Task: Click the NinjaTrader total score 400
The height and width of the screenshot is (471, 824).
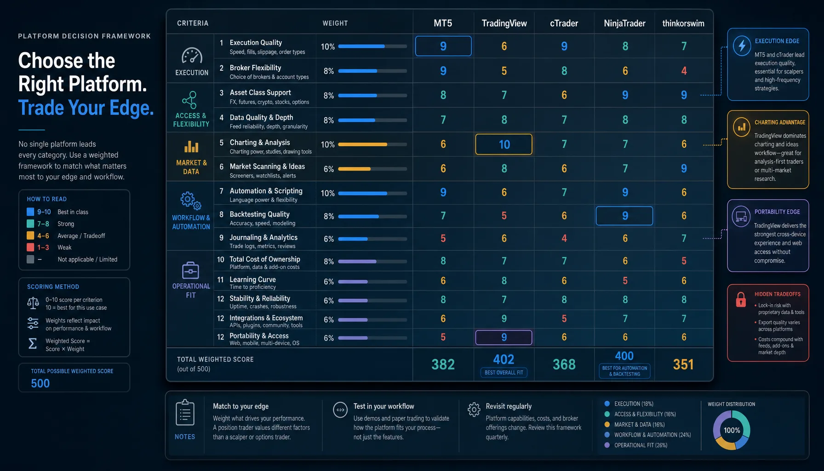Action: 624,356
